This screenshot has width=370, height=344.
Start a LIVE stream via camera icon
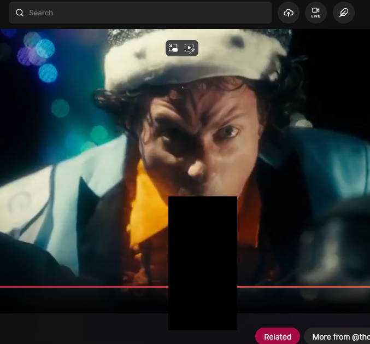(x=316, y=13)
